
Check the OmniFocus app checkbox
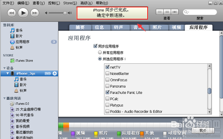click(107, 80)
